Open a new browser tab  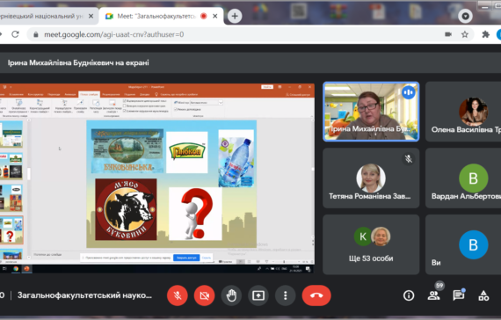235,16
